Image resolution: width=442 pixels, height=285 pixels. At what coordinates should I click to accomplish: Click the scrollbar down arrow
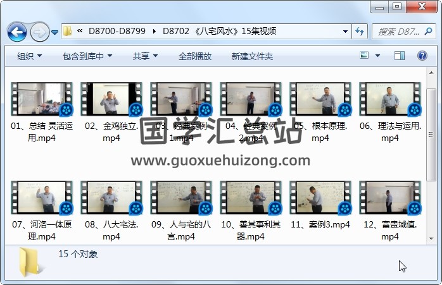pos(431,239)
